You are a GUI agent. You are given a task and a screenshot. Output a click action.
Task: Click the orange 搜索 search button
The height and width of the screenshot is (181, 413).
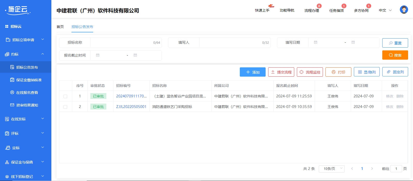(395, 55)
